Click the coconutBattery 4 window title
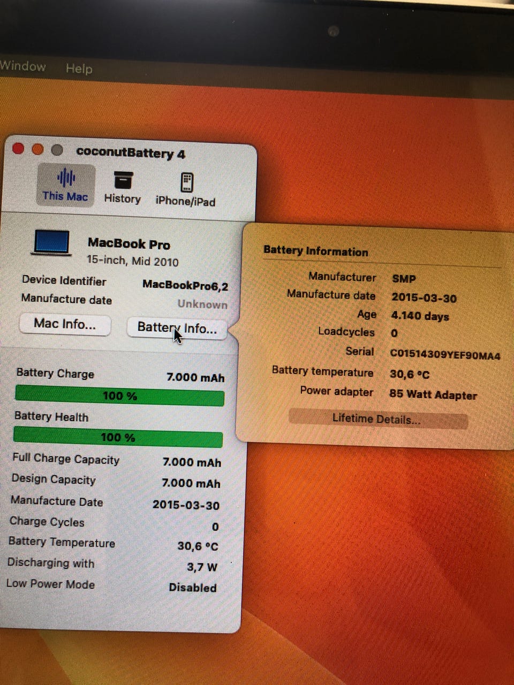The height and width of the screenshot is (685, 514). 131,153
